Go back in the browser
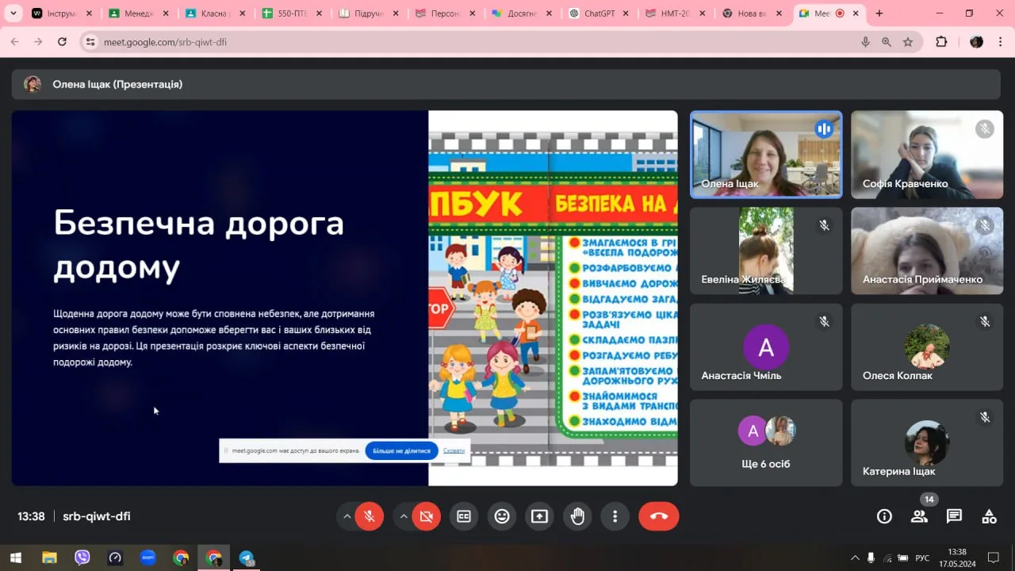This screenshot has height=571, width=1015. point(14,42)
